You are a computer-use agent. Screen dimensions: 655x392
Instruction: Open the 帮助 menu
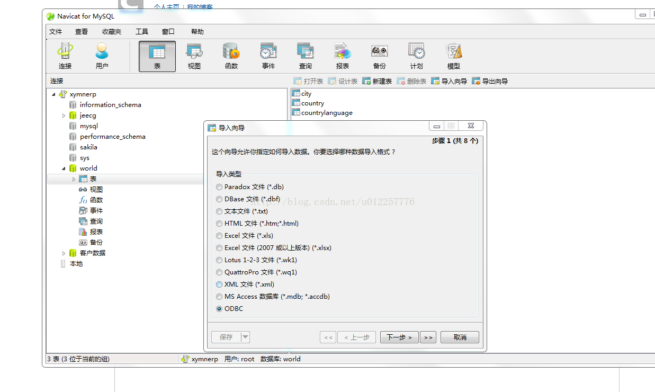tap(198, 32)
